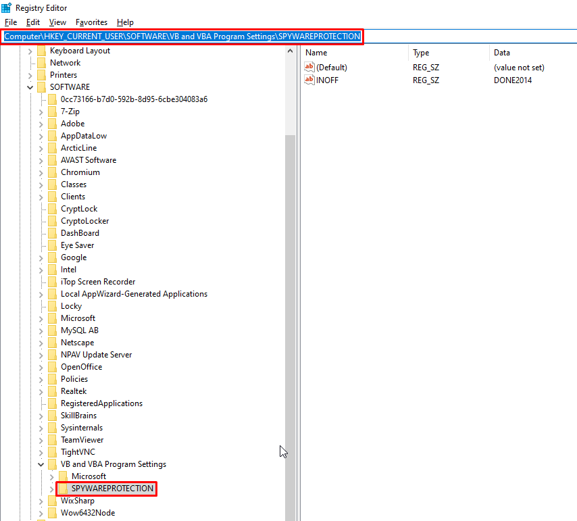Collapse the SOFTWARE tree node
Screen dimensions: 577x521
click(x=30, y=87)
